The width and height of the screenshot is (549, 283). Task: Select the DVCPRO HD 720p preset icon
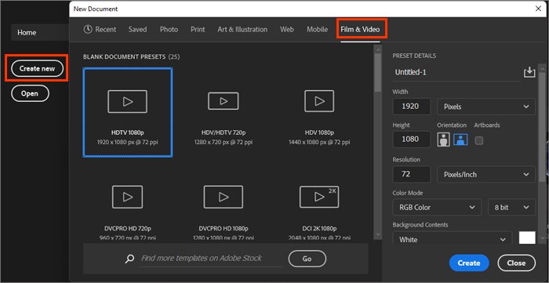click(x=127, y=197)
